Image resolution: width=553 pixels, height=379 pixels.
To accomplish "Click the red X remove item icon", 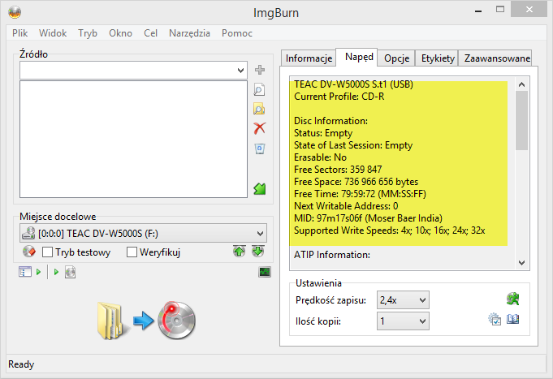I will [260, 128].
